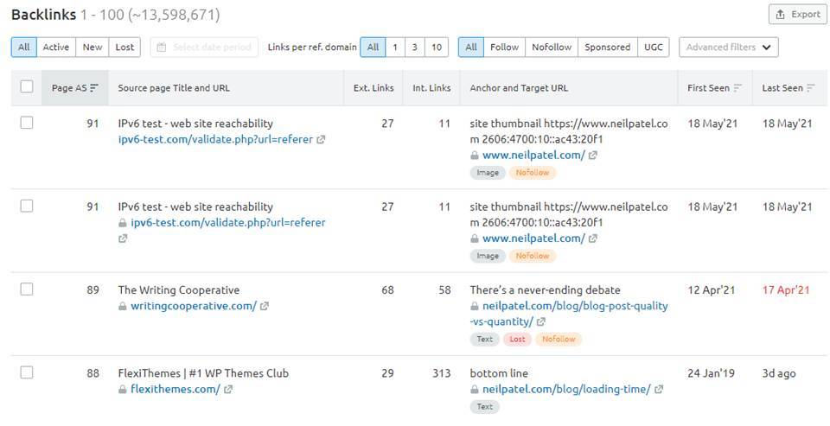Set links per ref. domain to 10
Viewport: 830px width, 426px height.
pos(436,48)
